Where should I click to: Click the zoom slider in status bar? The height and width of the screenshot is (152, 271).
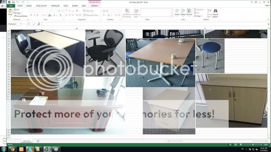pyautogui.click(x=253, y=145)
